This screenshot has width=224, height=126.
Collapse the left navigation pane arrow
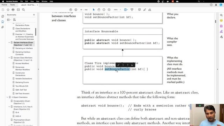(x=38, y=69)
